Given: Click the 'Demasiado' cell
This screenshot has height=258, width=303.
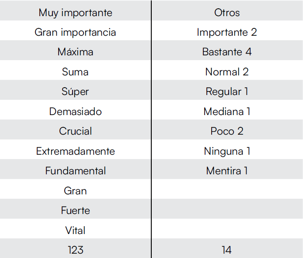Looking at the screenshot, I should click(x=75, y=112).
